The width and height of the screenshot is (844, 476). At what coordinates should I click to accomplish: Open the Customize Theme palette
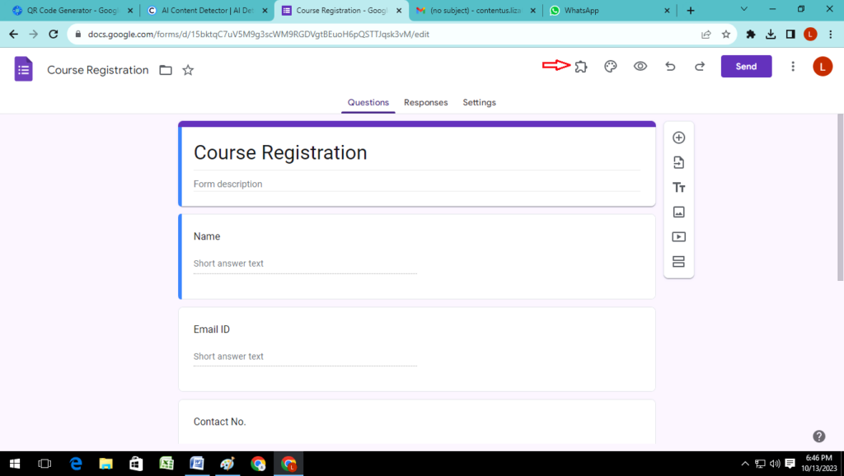click(x=611, y=67)
